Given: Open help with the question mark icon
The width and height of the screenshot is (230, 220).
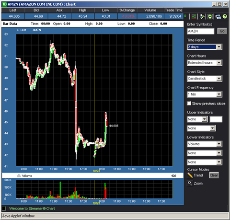Looking at the screenshot, I should pyautogui.click(x=225, y=16).
